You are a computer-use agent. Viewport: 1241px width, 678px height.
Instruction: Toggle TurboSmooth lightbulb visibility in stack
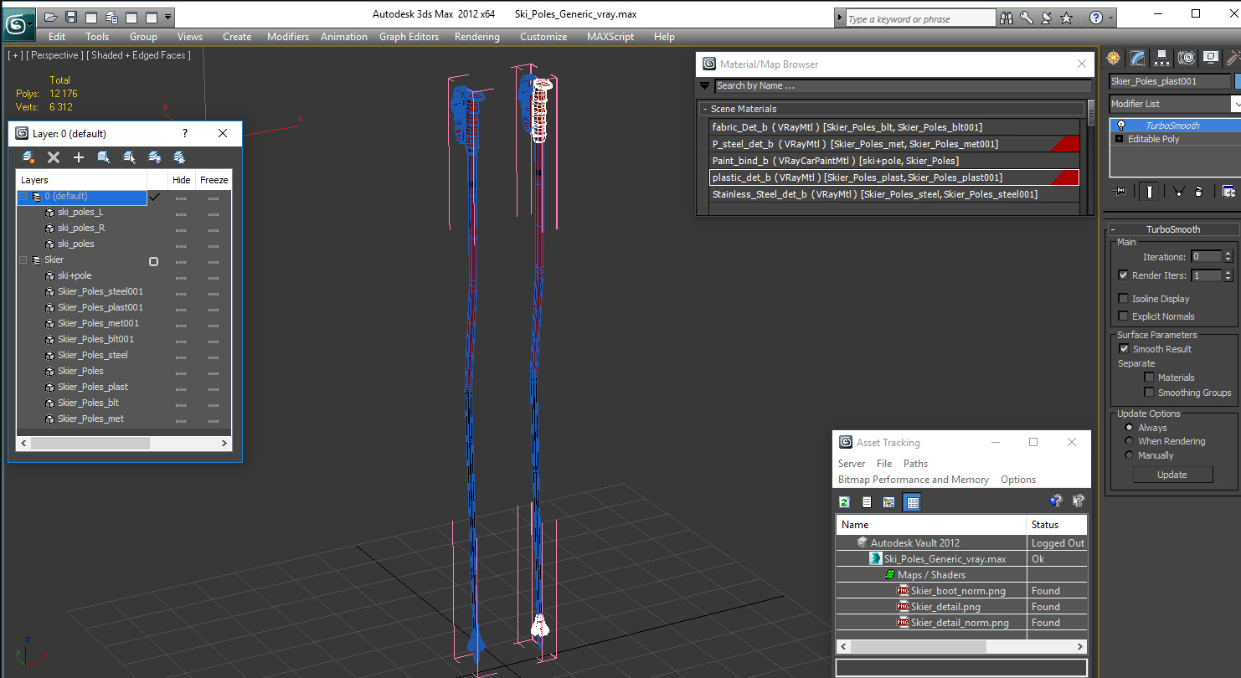1121,126
